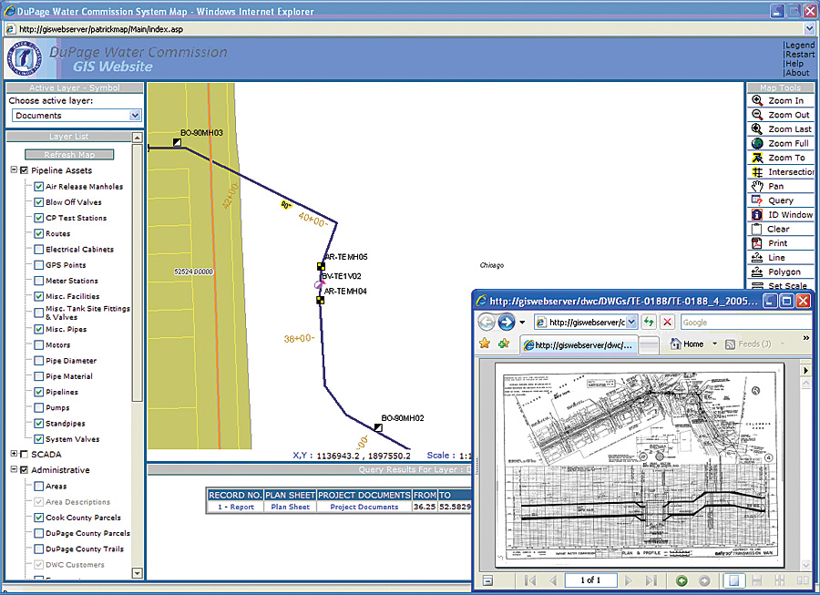Image resolution: width=820 pixels, height=595 pixels.
Task: Click Home icon in popup browser toolbar
Action: pos(676,344)
